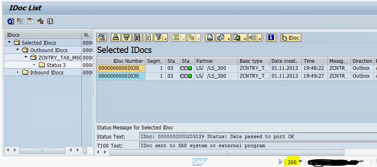Image resolution: width=377 pixels, height=167 pixels.
Task: Sort the list in ascending order
Action: [116, 38]
